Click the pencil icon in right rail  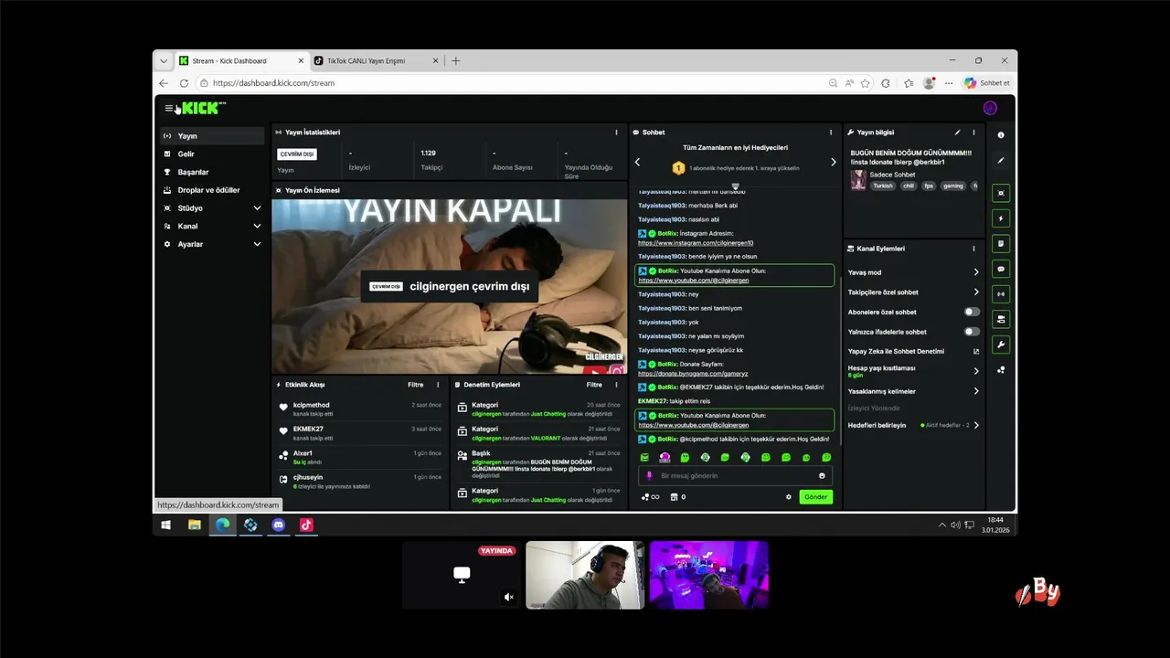pyautogui.click(x=1001, y=161)
